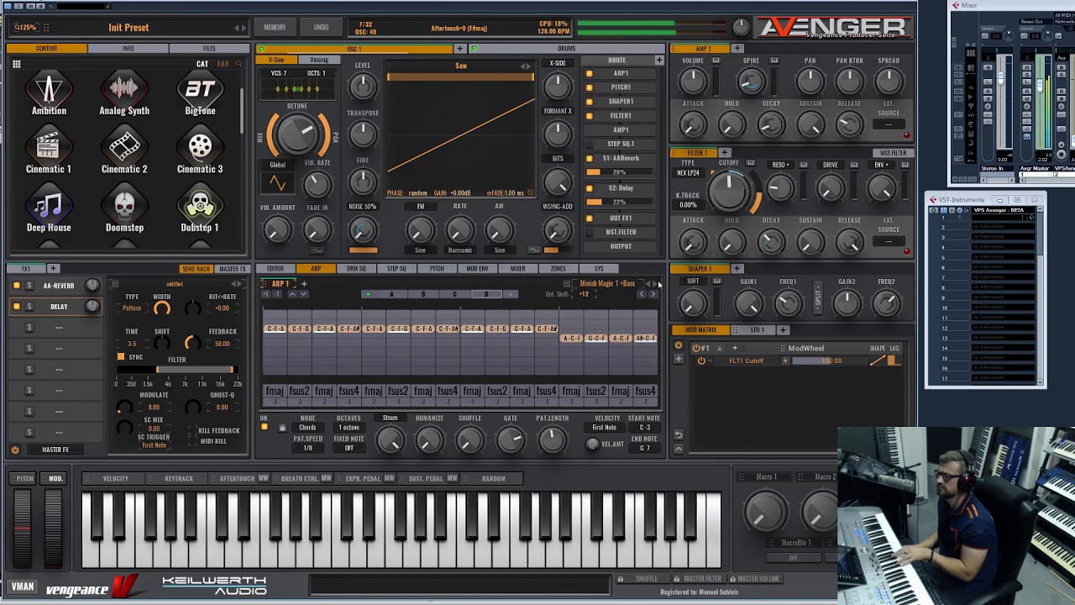Enable STEP SQ.1 in the route list
The height and width of the screenshot is (605, 1075).
[590, 144]
